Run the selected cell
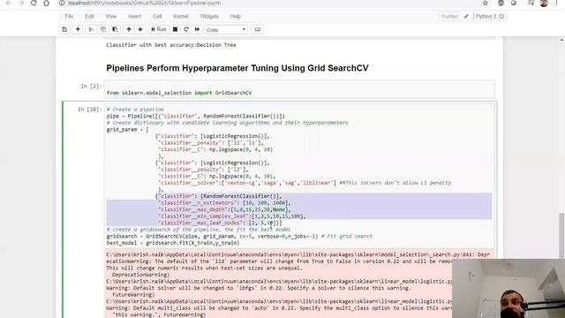 (159, 29)
